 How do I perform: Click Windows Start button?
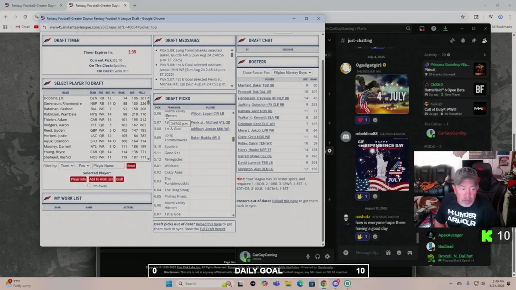coord(169,284)
